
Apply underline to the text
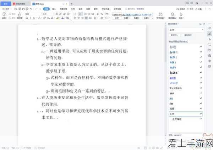coord(34,18)
